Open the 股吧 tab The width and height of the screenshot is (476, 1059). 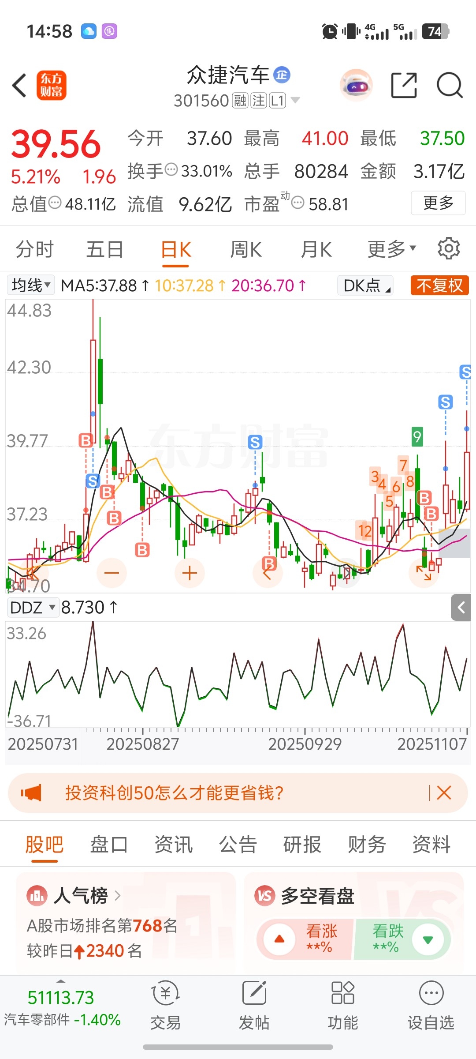coord(45,845)
